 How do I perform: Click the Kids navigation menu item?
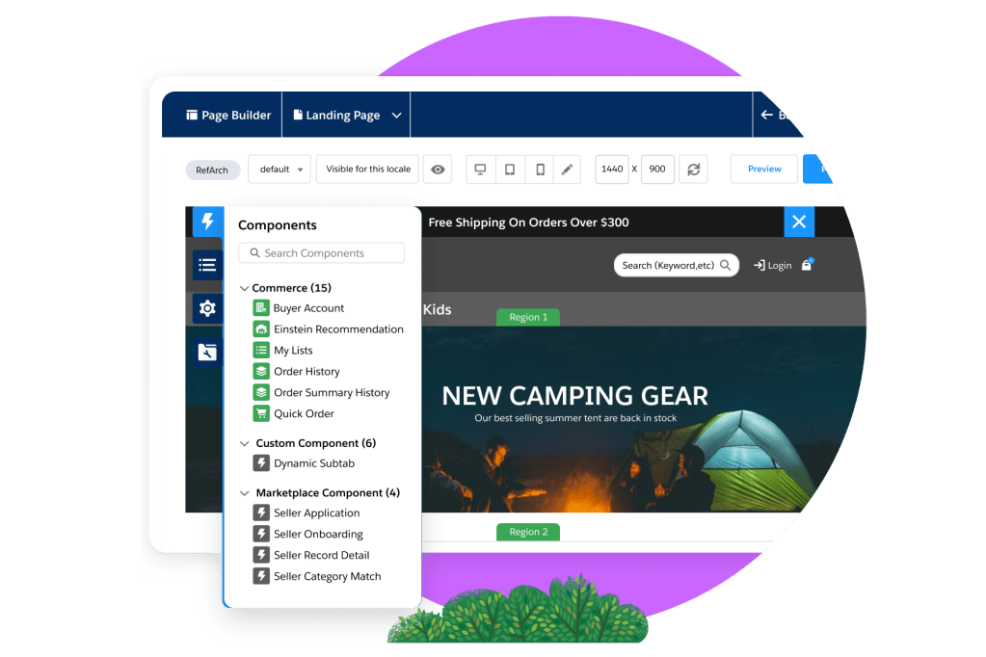[437, 309]
